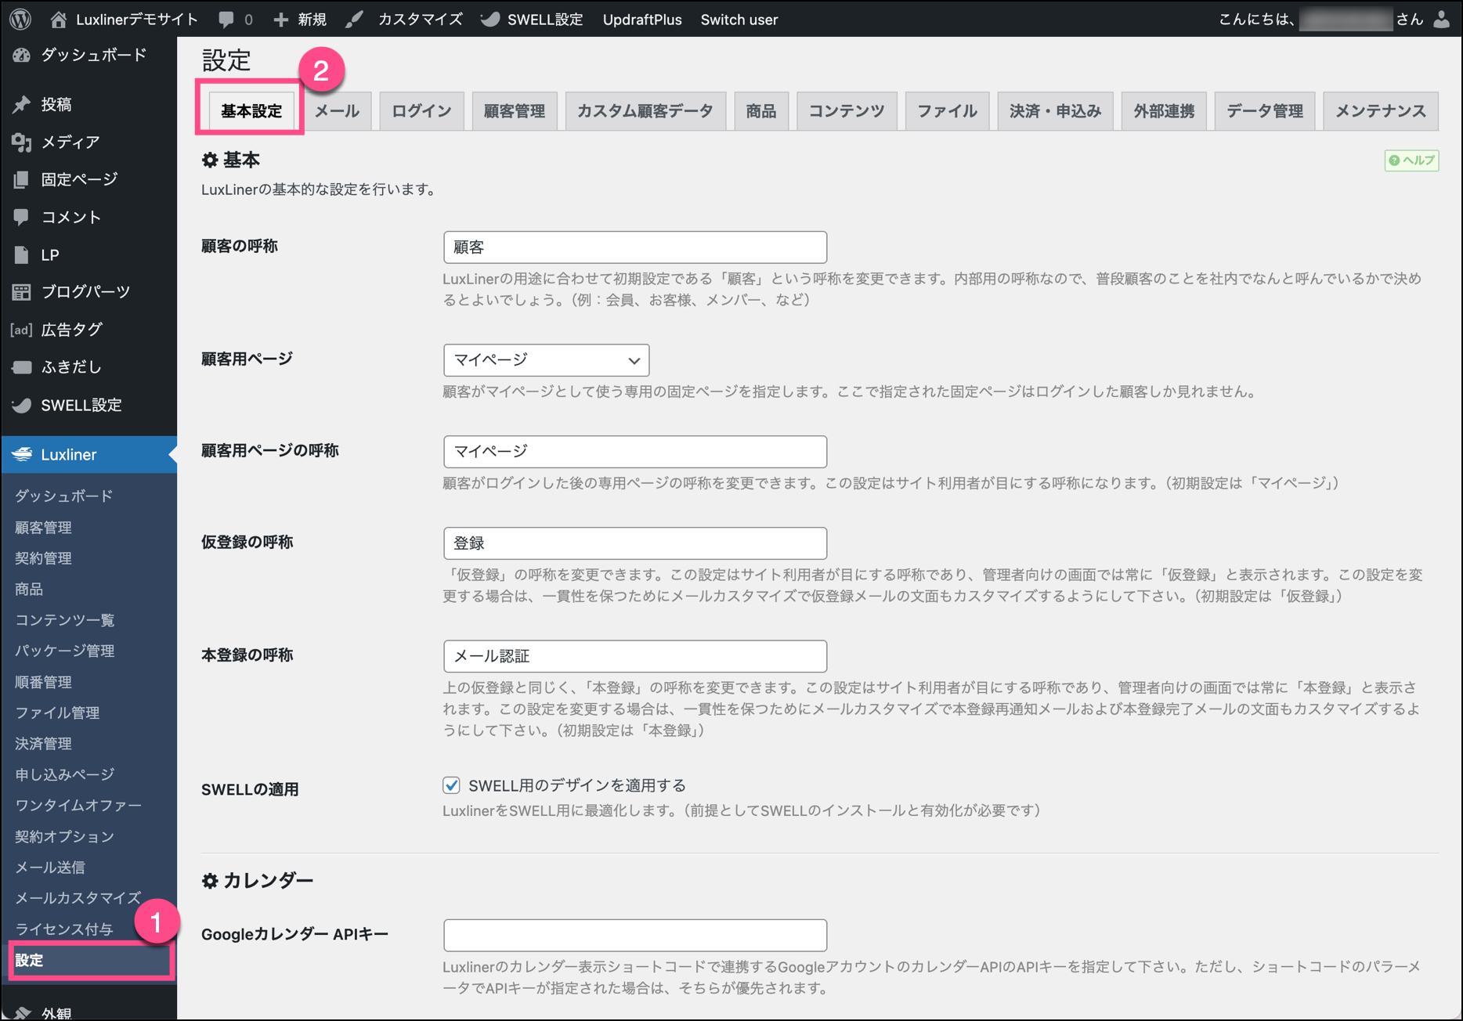1463x1021 pixels.
Task: Select the メンテナンス tab
Action: click(1380, 111)
